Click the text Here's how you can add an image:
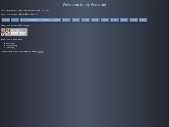Viewport: 169px width, 127px height. pos(15,25)
